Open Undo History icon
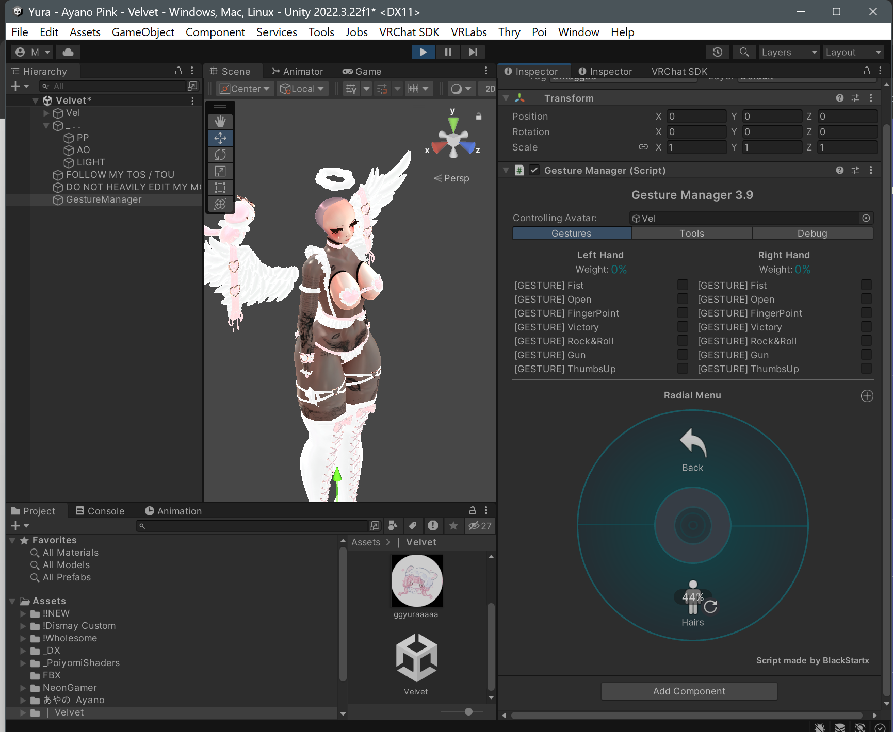 click(717, 52)
